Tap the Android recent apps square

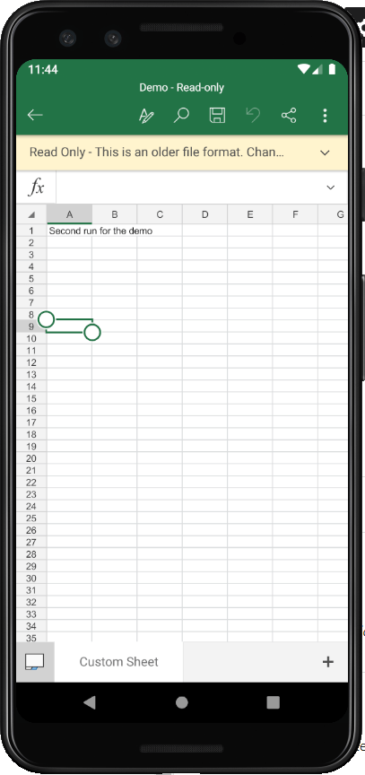click(273, 702)
